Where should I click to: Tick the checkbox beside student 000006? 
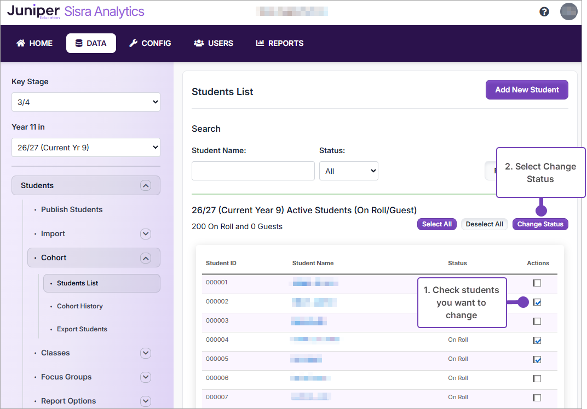tap(537, 378)
